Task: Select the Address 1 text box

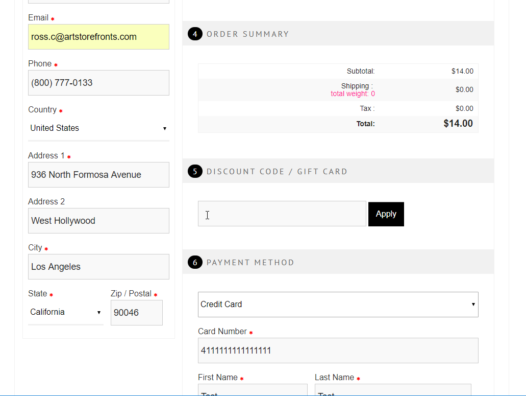Action: [98, 175]
